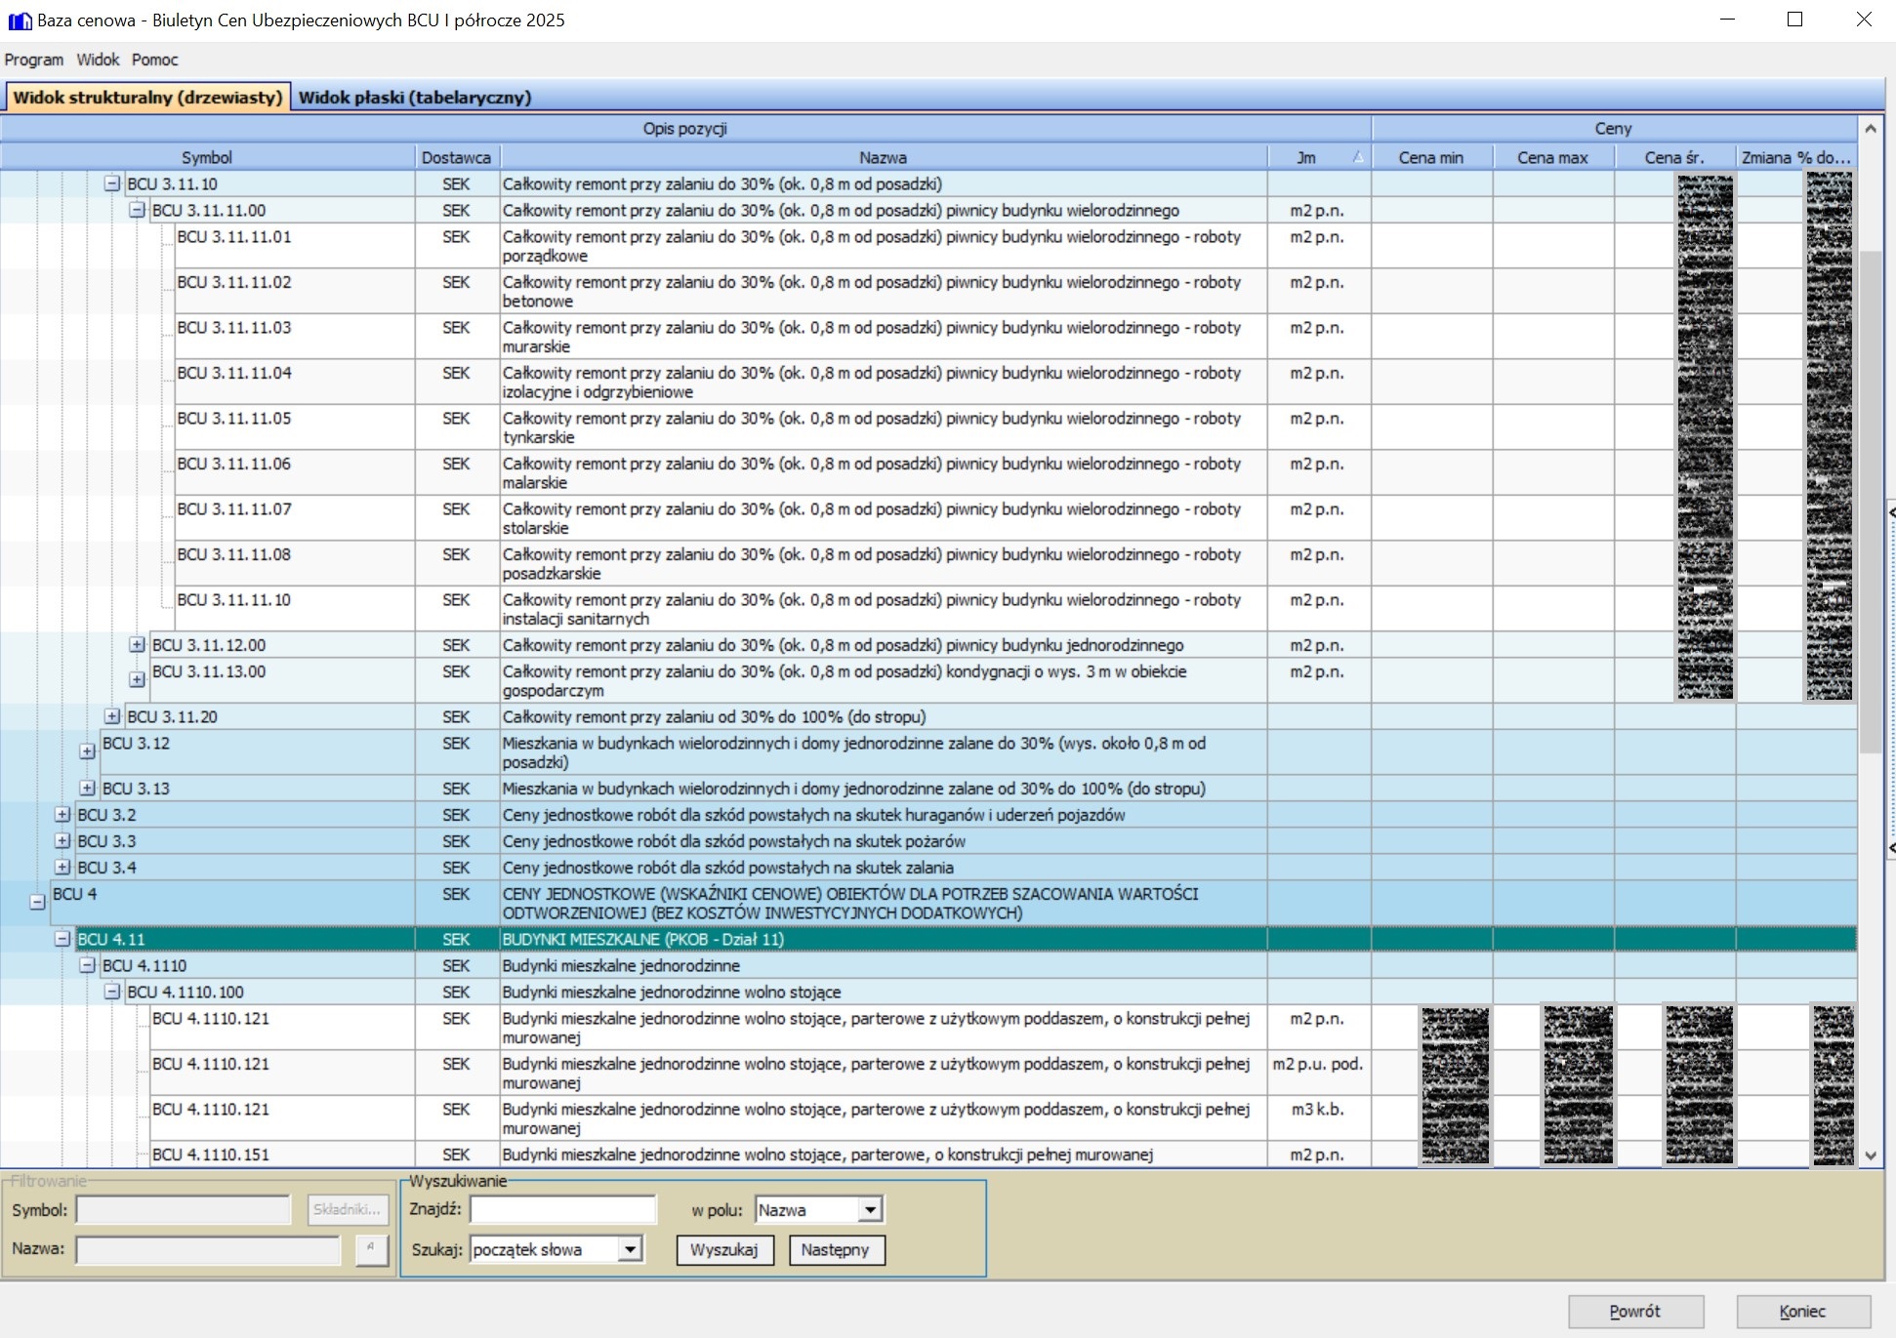Click the Symbol filter input field
This screenshot has height=1338, width=1896.
point(184,1209)
